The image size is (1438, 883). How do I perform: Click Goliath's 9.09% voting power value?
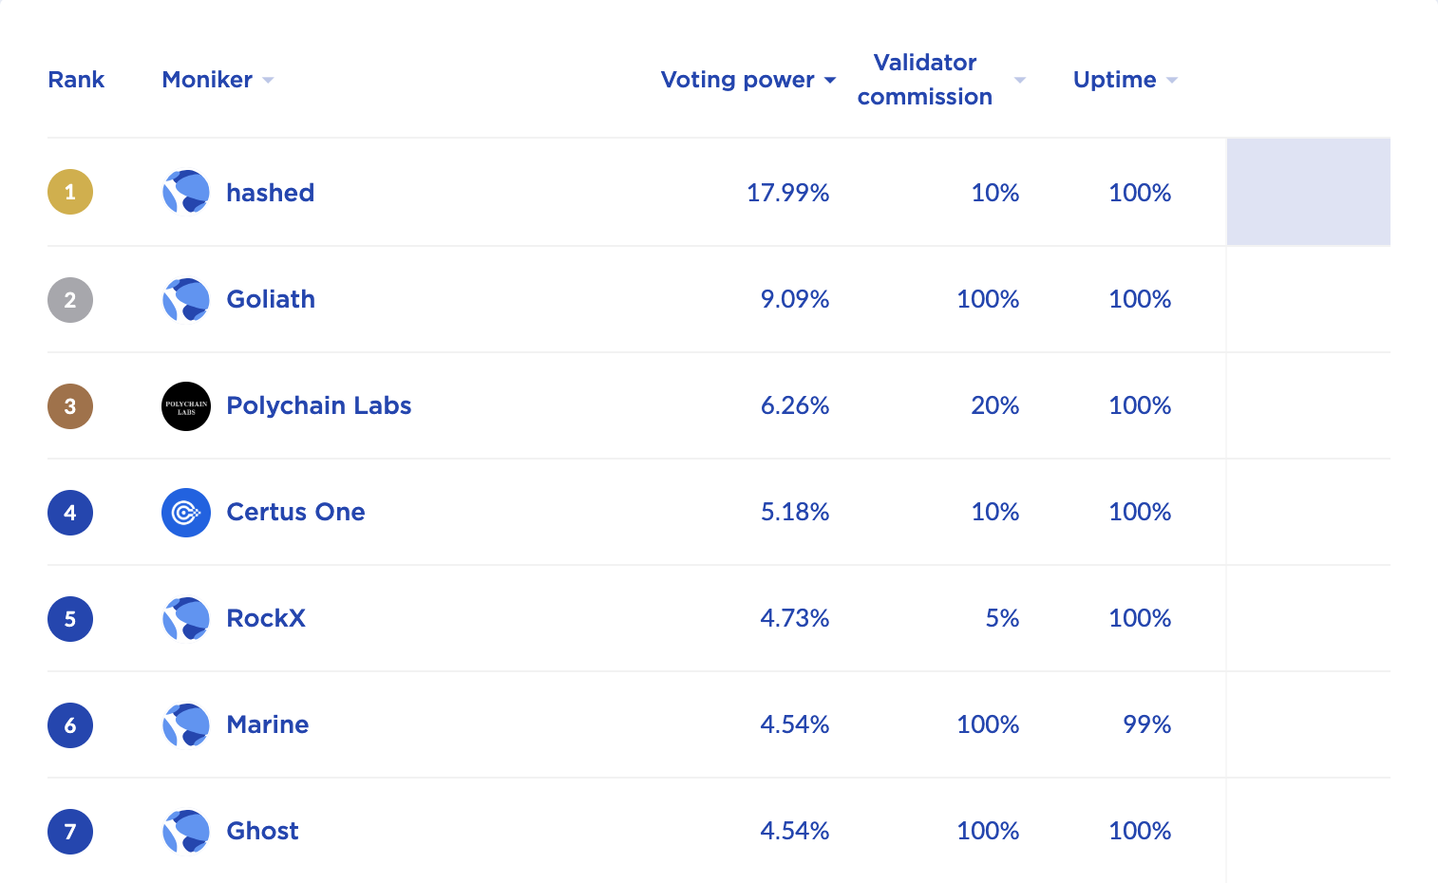click(x=795, y=300)
